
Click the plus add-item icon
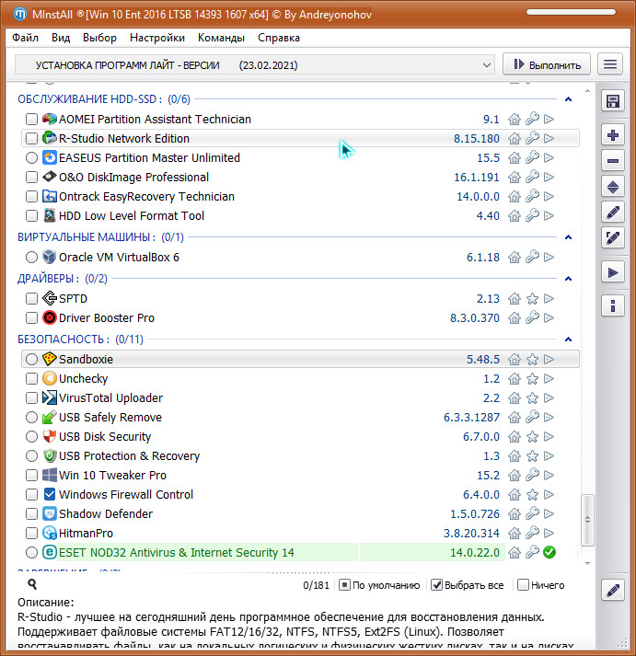coord(613,135)
